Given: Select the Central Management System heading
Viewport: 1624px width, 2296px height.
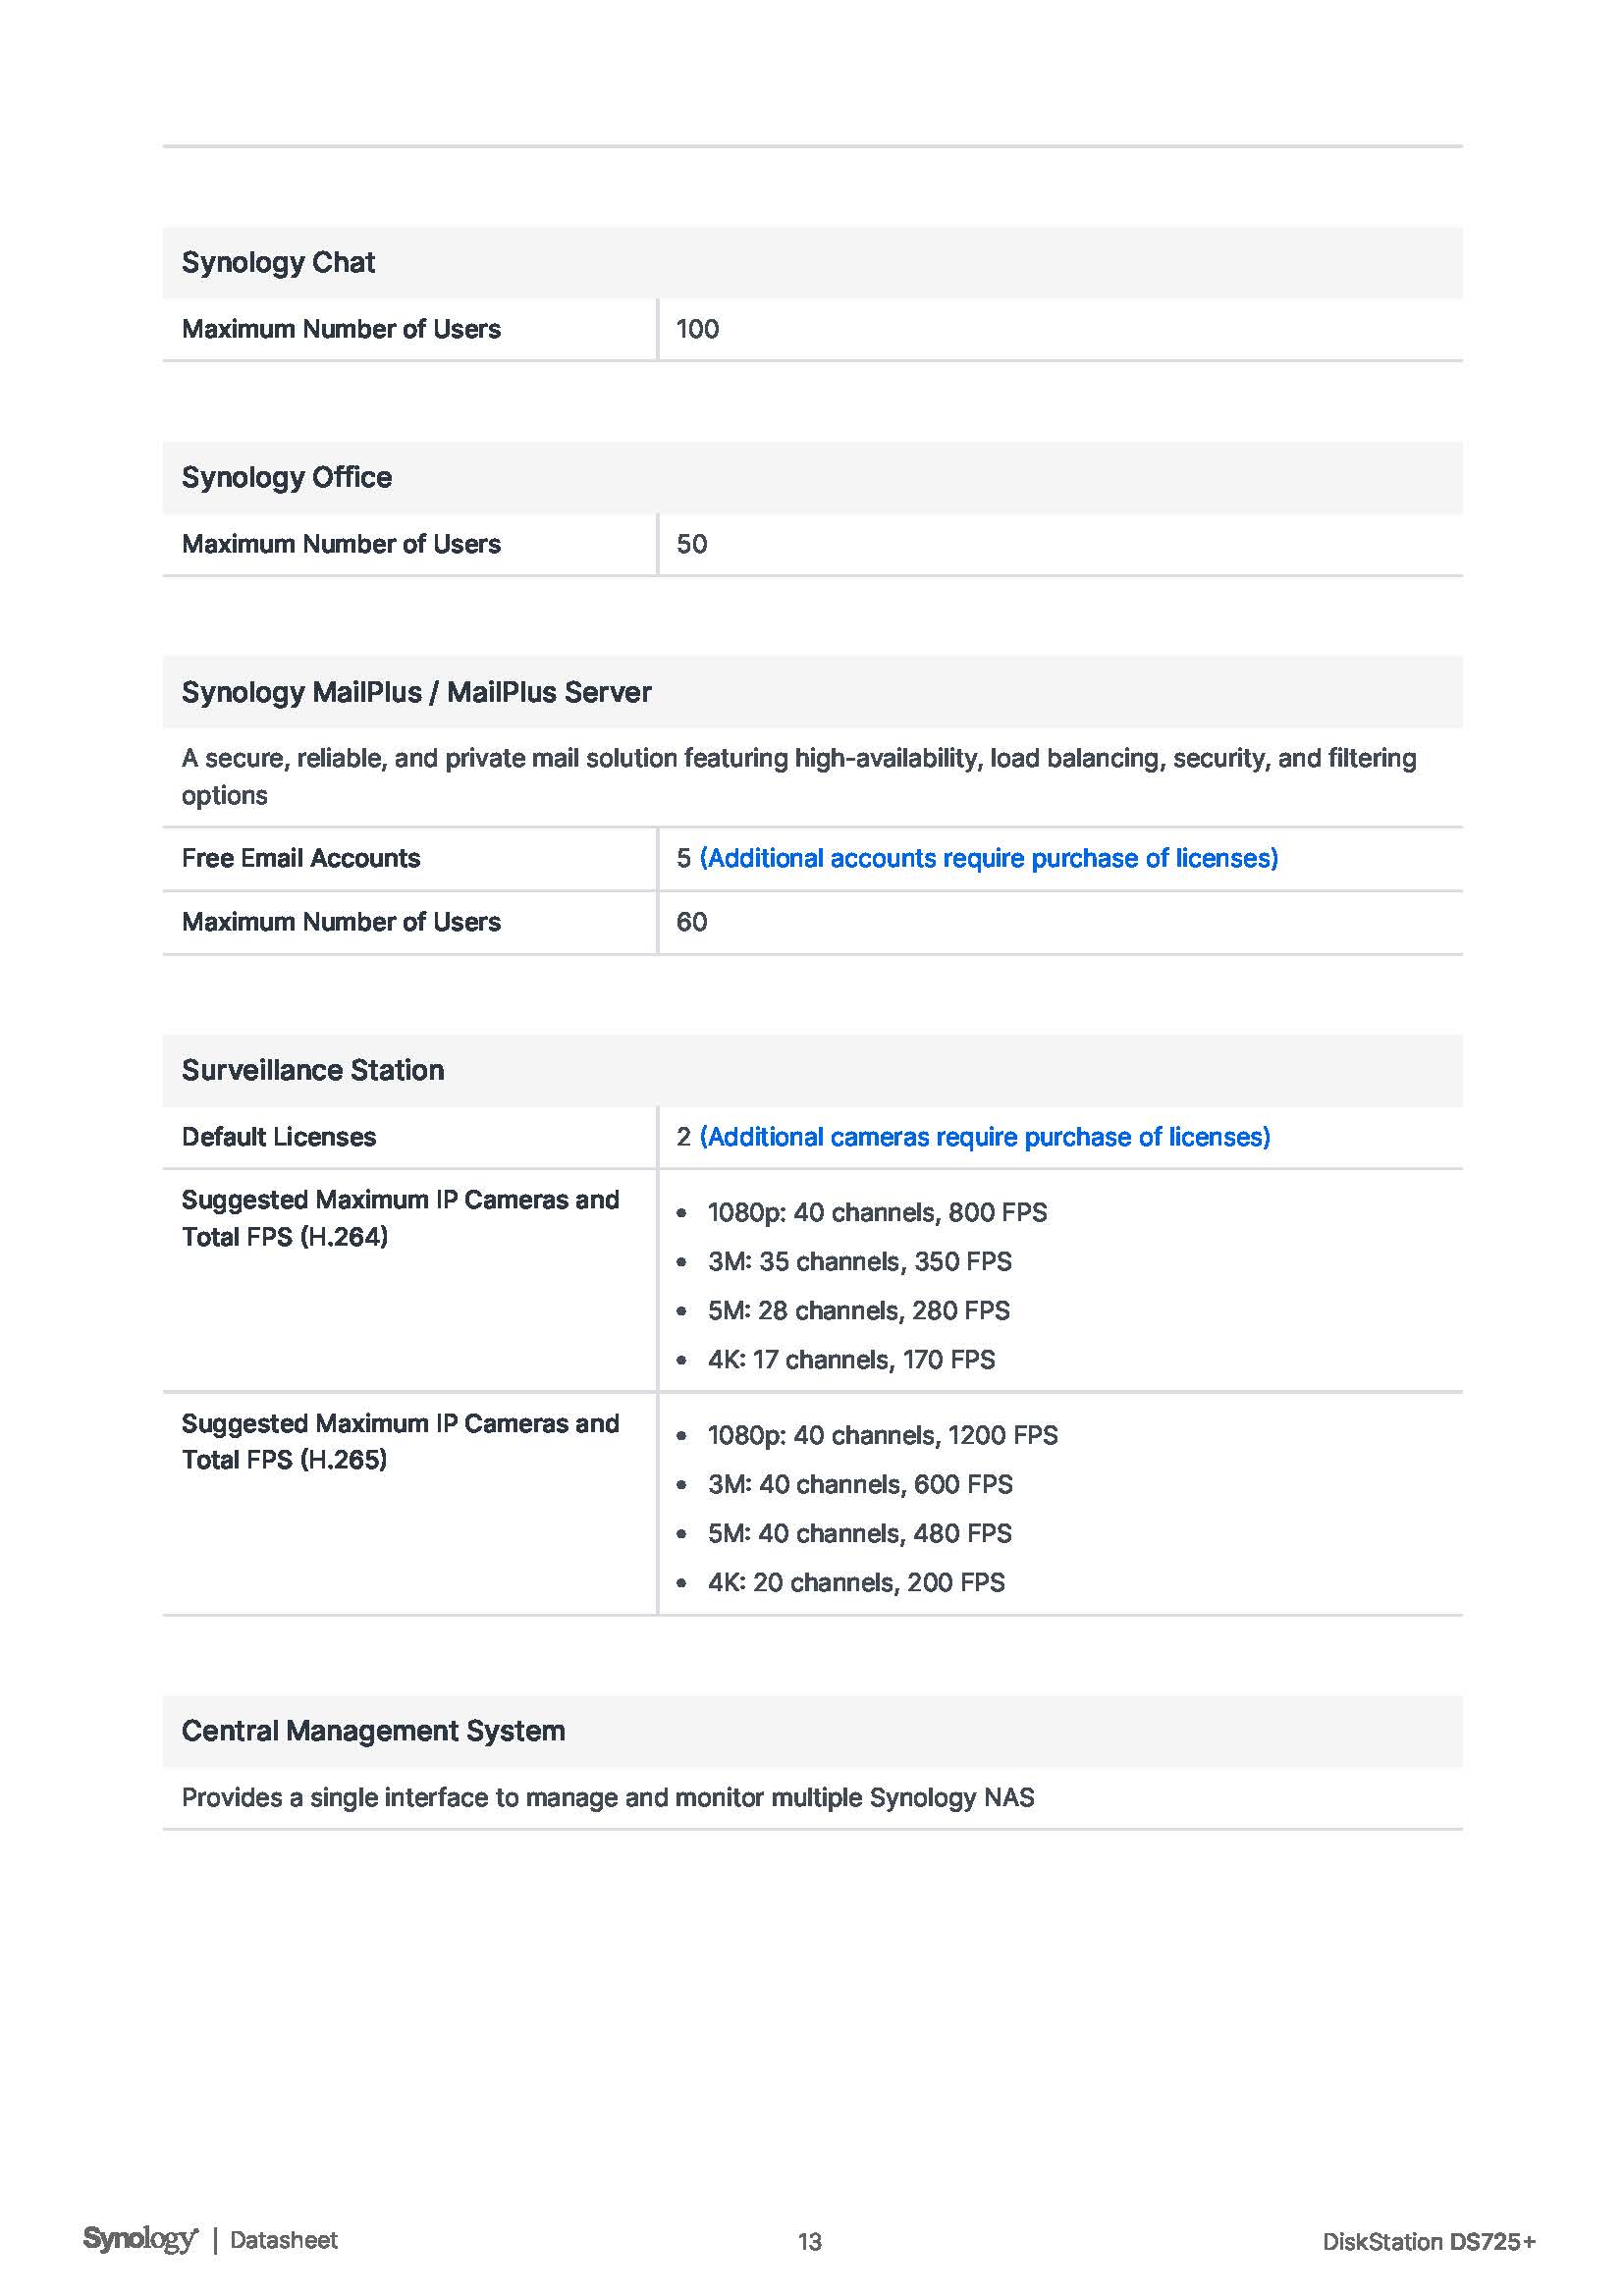Looking at the screenshot, I should 373,1731.
